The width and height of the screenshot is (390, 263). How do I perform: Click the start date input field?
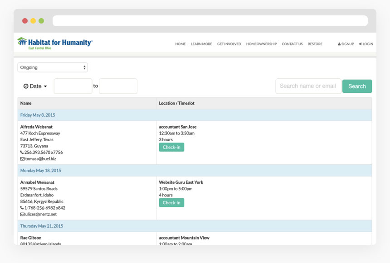73,86
